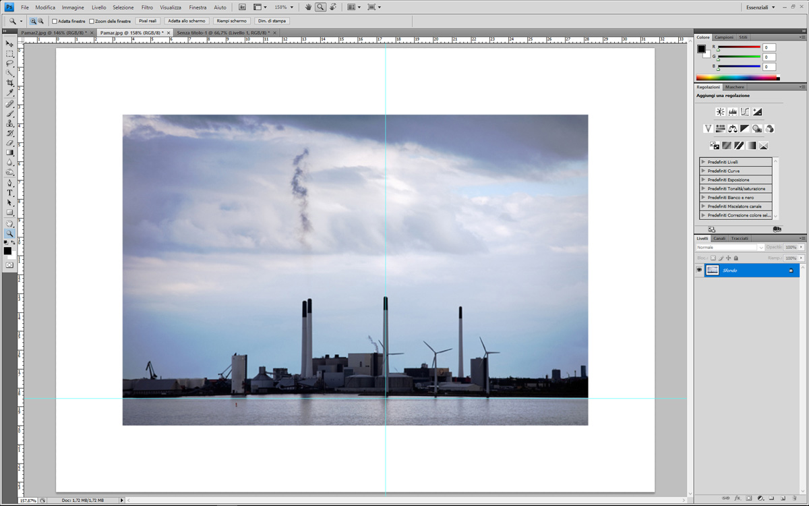Image resolution: width=809 pixels, height=506 pixels.
Task: Add a Curves adjustment
Action: coord(745,112)
